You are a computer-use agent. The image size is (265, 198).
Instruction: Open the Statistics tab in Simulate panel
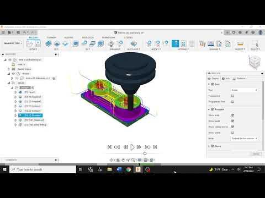click(239, 79)
